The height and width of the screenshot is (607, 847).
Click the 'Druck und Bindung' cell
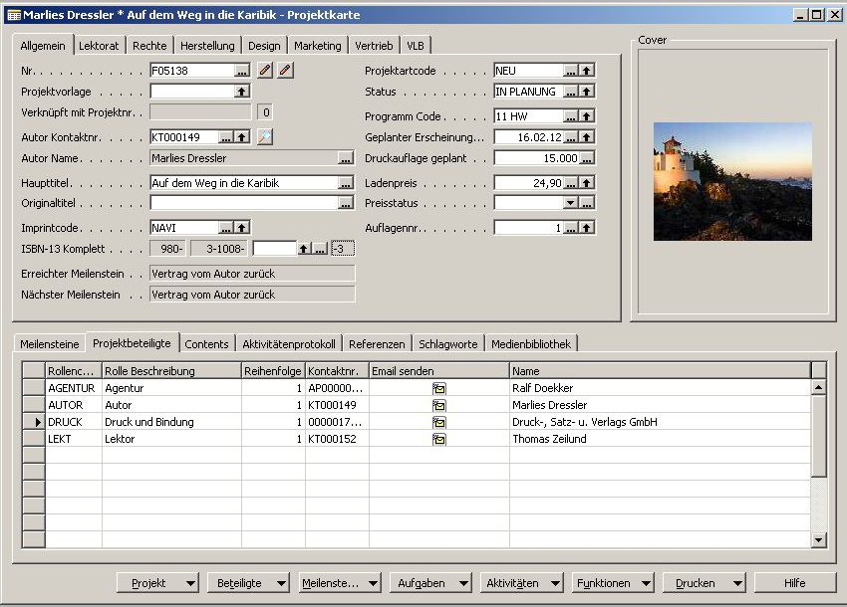click(171, 422)
